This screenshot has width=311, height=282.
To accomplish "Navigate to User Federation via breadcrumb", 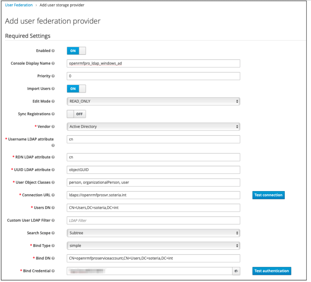I will [x=19, y=5].
